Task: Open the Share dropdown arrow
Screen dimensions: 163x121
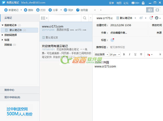Action: tap(61, 10)
